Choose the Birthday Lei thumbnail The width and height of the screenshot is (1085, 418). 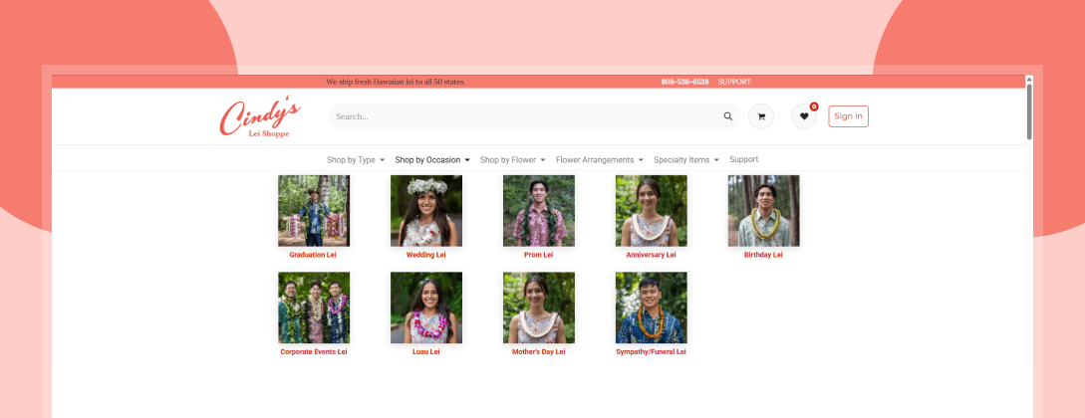click(x=763, y=211)
